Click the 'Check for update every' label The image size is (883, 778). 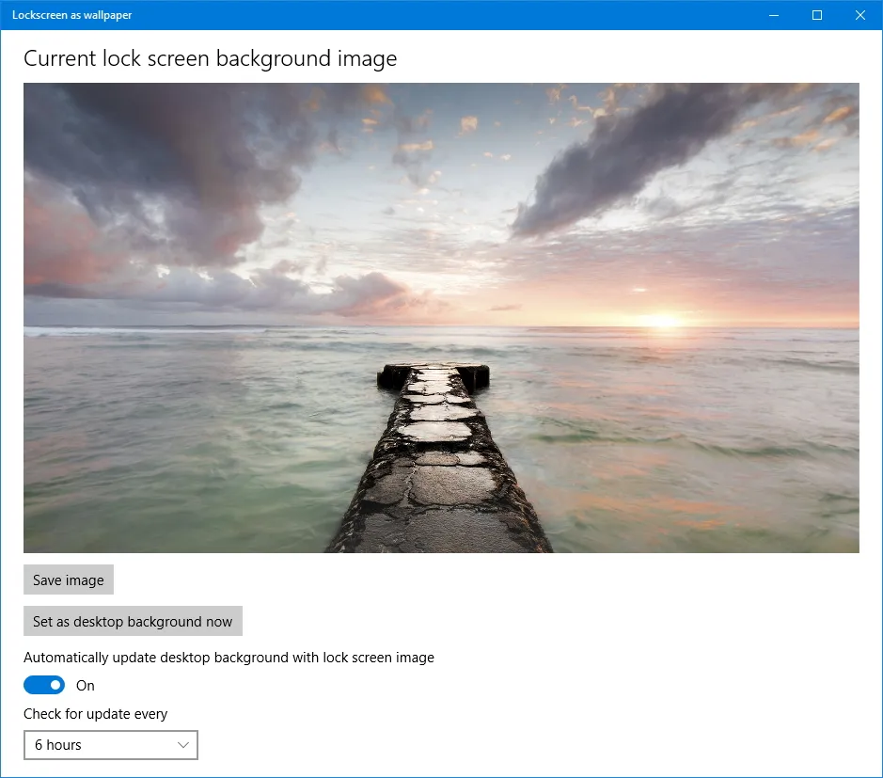click(96, 714)
